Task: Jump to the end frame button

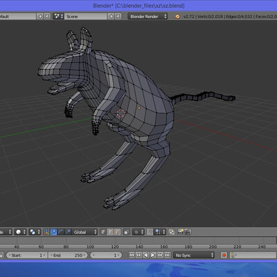Action: pyautogui.click(x=168, y=255)
